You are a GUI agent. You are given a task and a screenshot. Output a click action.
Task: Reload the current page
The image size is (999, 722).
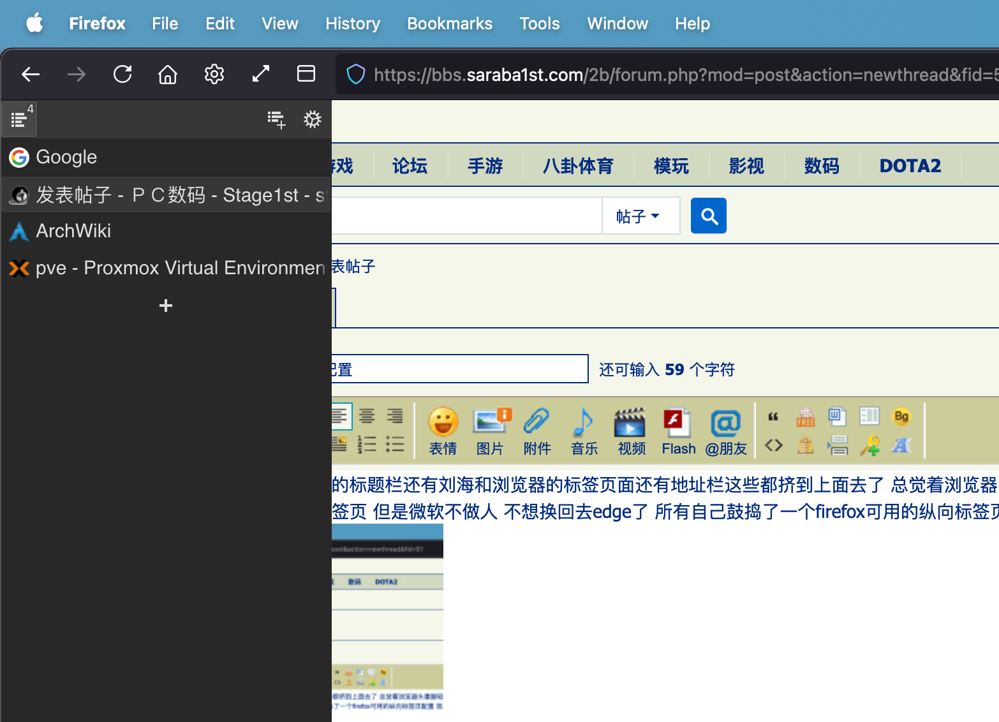point(122,74)
